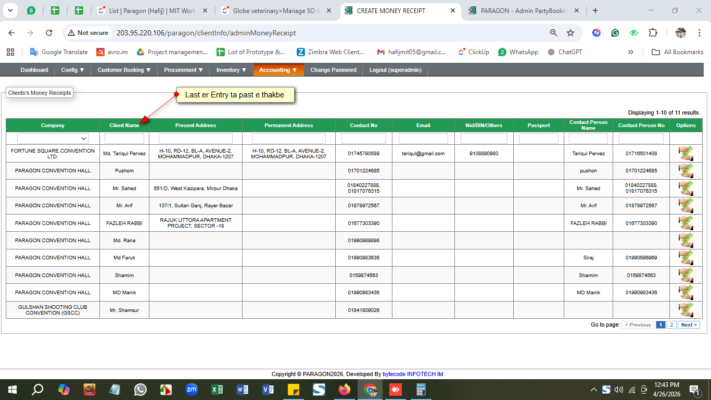Open the ClickUp bookmark
711x400 pixels.
[473, 52]
